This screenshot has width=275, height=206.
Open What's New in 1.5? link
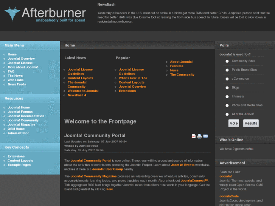tap(133, 78)
